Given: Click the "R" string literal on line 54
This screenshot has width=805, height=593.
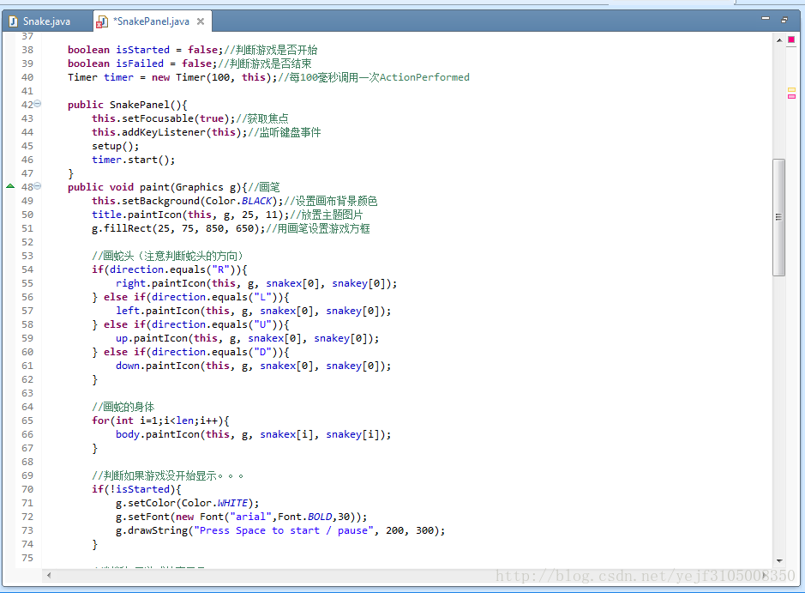Looking at the screenshot, I should 221,269.
